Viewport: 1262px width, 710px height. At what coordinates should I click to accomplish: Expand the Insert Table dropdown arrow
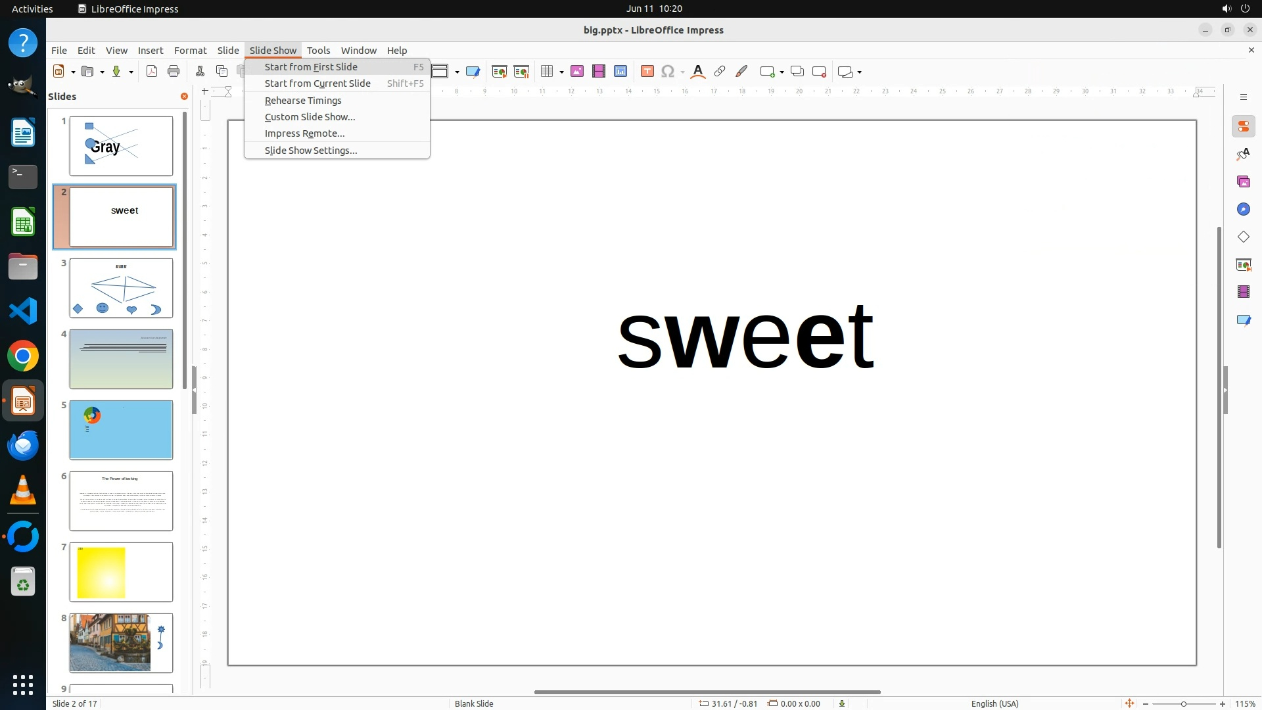[561, 72]
